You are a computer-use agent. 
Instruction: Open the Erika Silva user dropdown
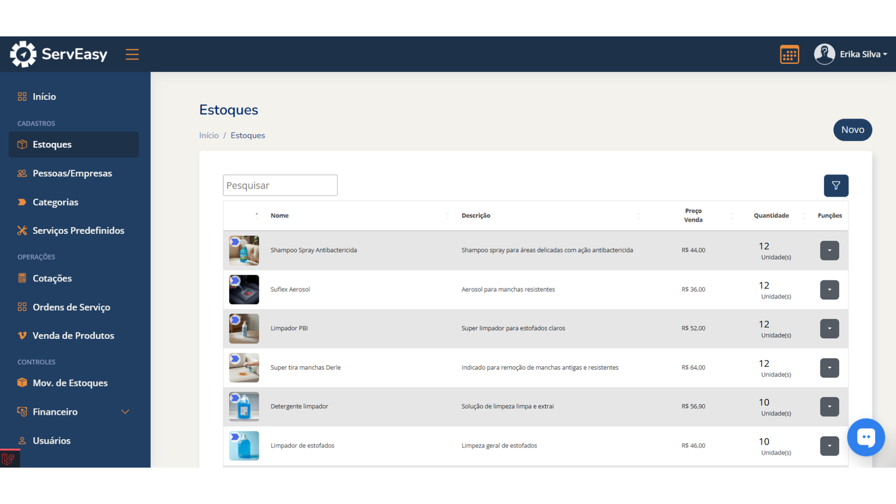point(863,54)
